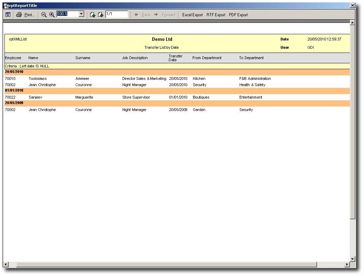Go to the previous page arrow
Viewport: 364px width, 276px height.
(x=93, y=15)
